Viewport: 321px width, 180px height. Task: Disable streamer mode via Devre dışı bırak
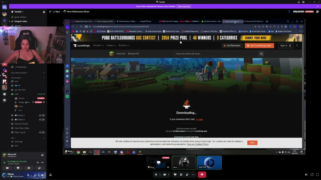[184, 6]
